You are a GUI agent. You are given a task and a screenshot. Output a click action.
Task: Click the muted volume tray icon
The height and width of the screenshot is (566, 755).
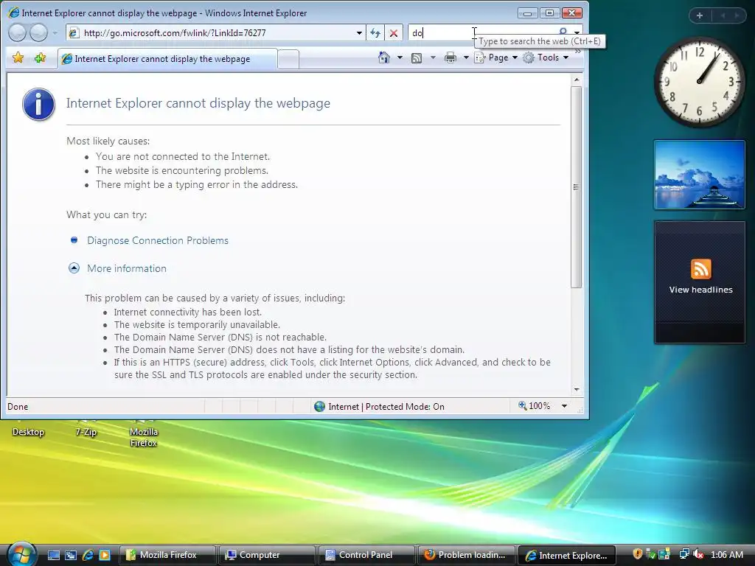(x=699, y=554)
